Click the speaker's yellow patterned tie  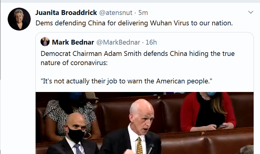point(140,145)
